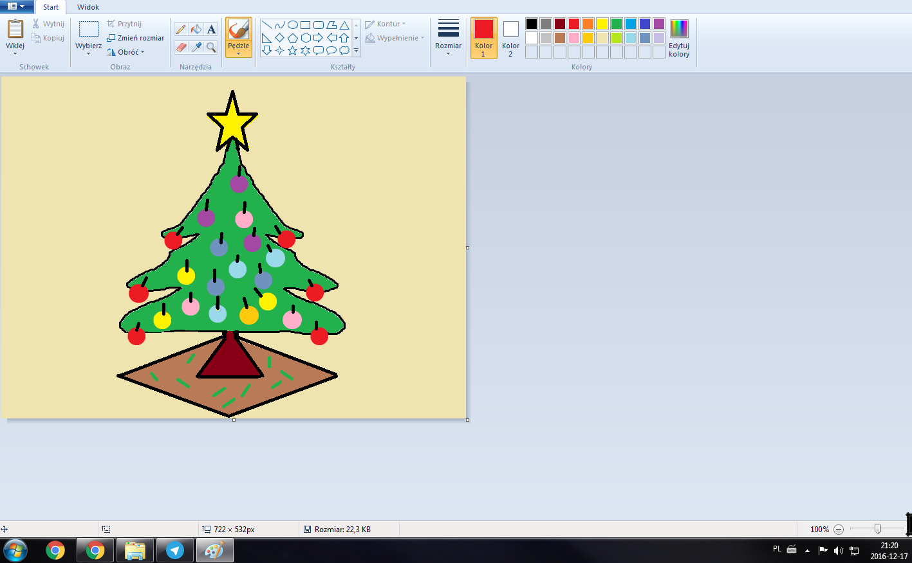
Task: Select the Fill with color bucket tool
Action: point(196,29)
